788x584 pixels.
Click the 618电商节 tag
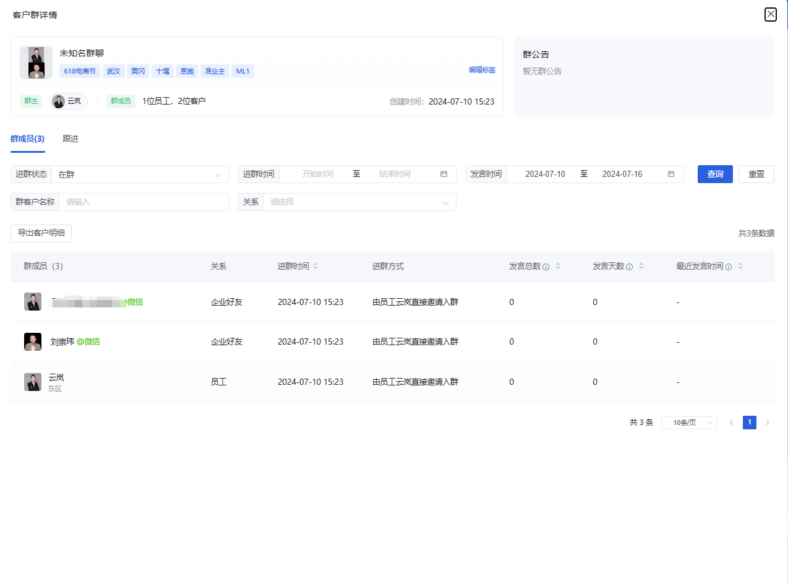[80, 71]
